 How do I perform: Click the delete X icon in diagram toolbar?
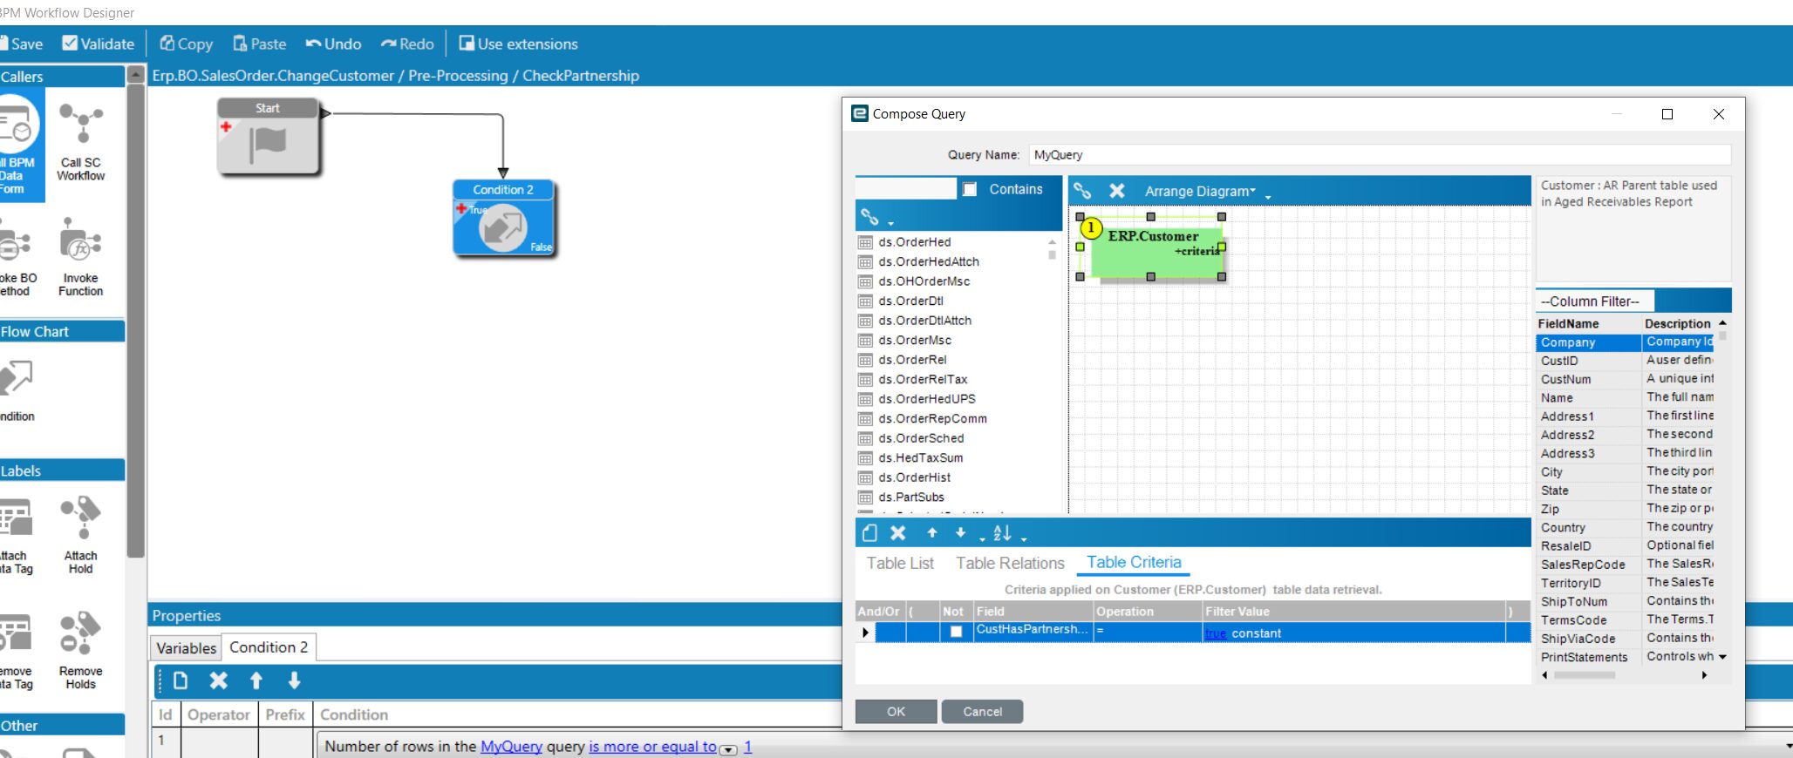1117,191
